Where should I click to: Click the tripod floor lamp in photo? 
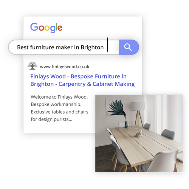point(138,113)
